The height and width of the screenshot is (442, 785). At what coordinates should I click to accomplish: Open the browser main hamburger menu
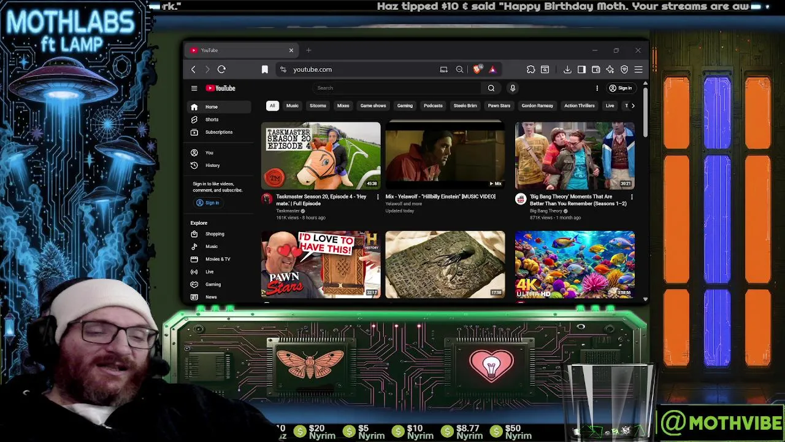[x=638, y=69]
